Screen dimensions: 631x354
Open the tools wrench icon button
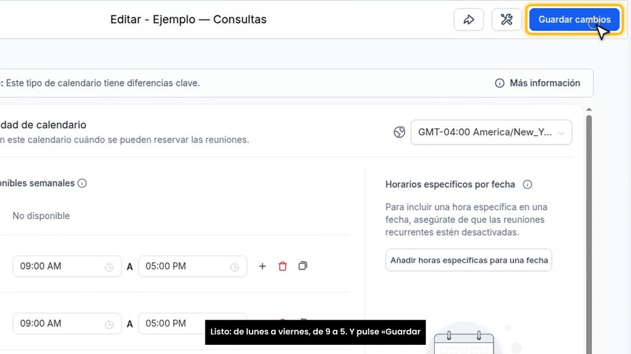point(507,19)
